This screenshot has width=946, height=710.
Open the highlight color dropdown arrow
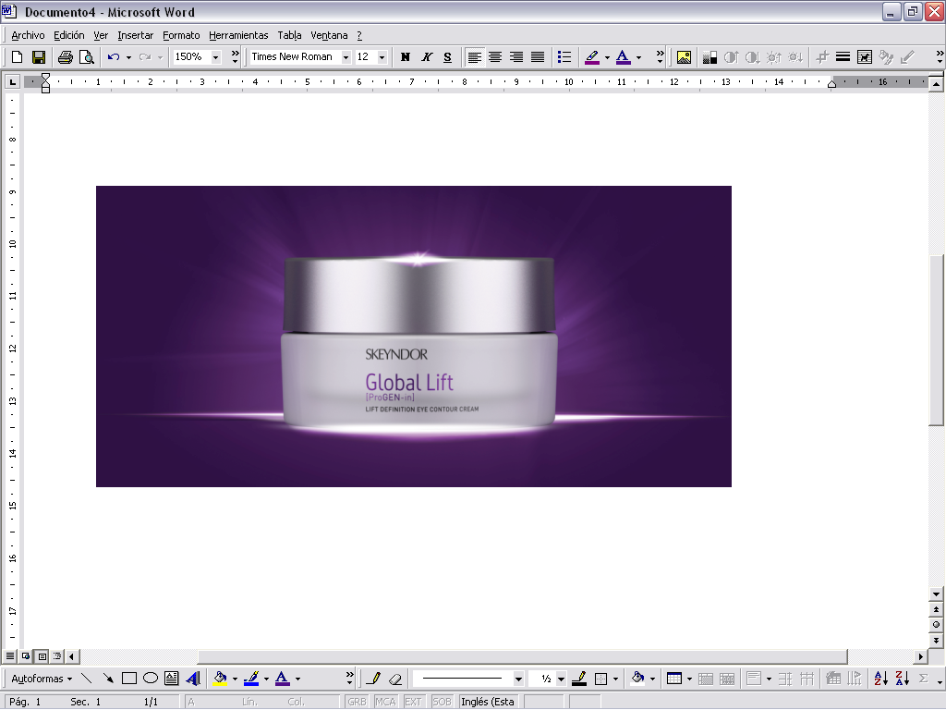click(x=607, y=56)
